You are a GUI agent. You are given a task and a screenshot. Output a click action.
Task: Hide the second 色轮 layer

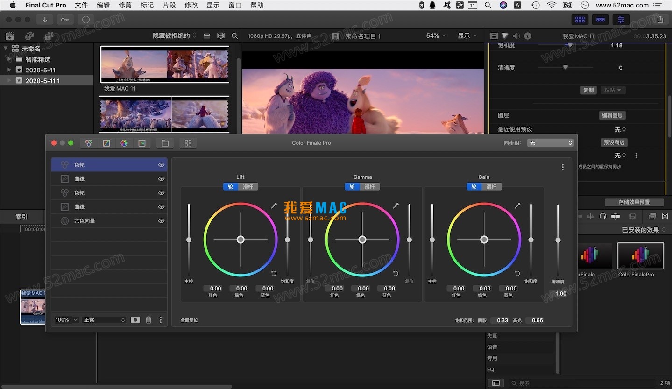[x=161, y=193]
